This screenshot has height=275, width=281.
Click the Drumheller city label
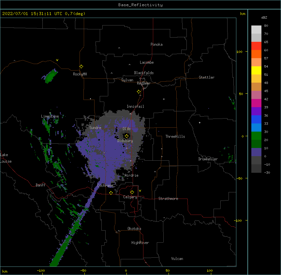pos(208,159)
